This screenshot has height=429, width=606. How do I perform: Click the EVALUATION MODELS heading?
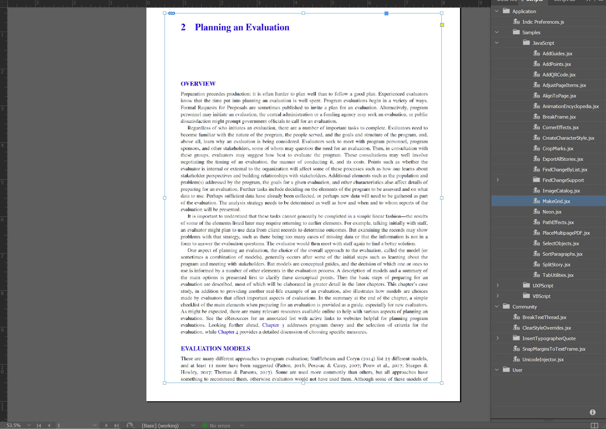pos(215,348)
